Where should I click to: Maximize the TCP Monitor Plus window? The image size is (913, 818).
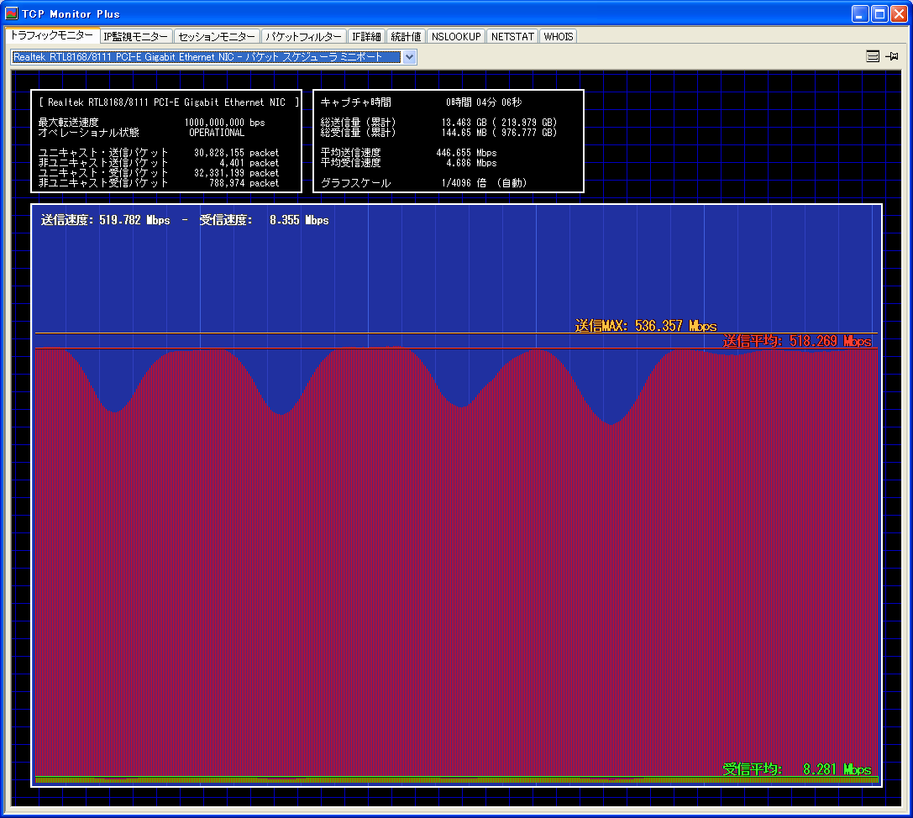tap(879, 13)
